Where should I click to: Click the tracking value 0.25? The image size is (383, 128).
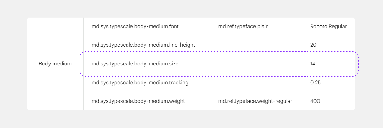pos(315,83)
